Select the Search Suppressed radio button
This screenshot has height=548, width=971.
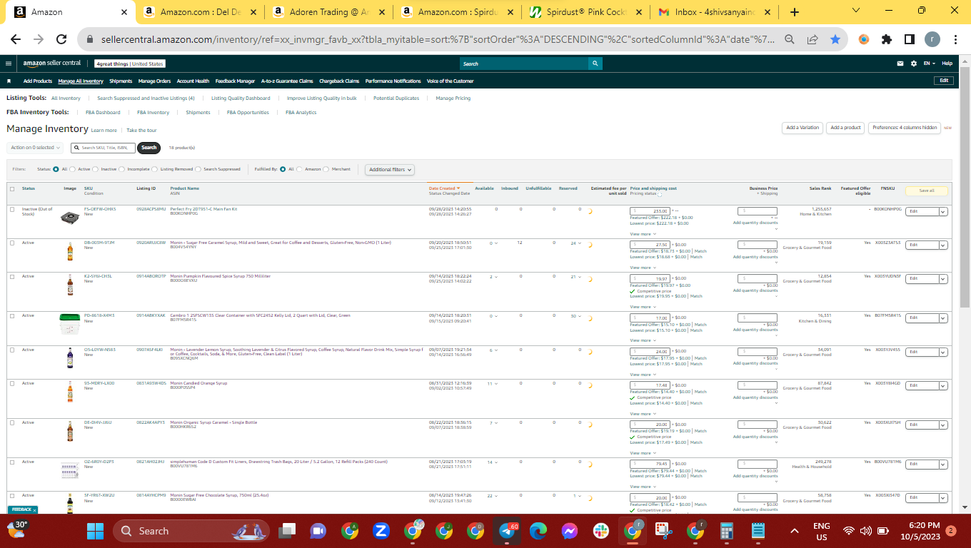point(199,169)
